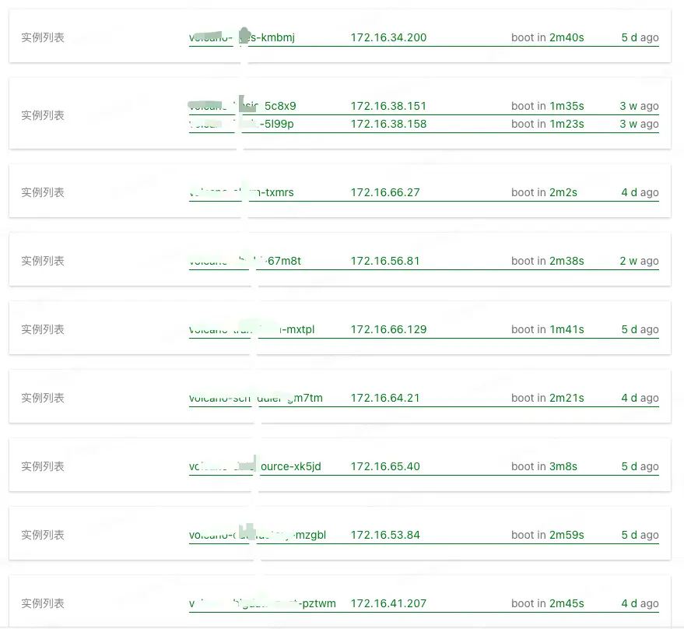Select the pod link ending in mzgbl

258,535
